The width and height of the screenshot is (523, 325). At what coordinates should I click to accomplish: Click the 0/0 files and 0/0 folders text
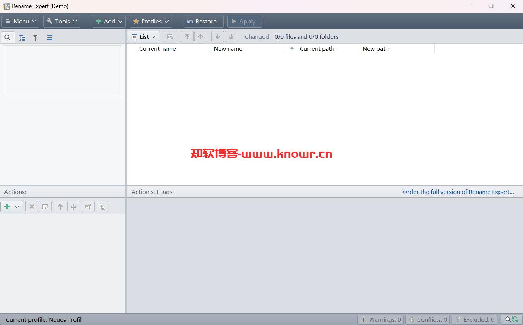tap(306, 37)
